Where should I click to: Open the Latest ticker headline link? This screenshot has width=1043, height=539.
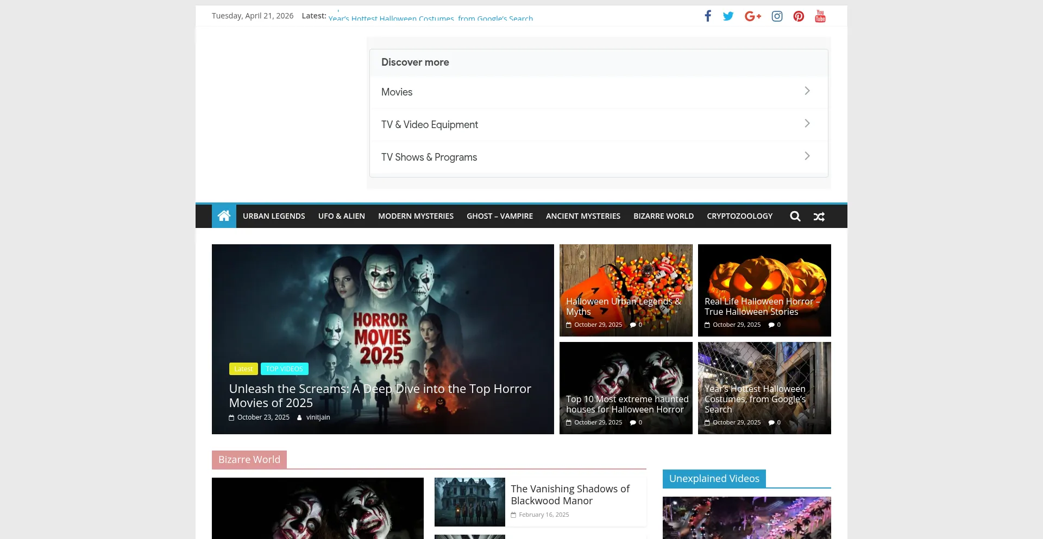pyautogui.click(x=431, y=18)
